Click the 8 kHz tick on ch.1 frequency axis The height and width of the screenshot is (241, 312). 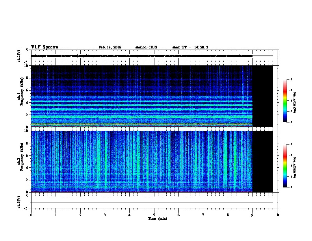[x=27, y=78]
